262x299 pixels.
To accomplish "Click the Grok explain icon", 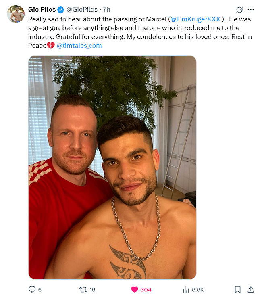I will coord(239,10).
